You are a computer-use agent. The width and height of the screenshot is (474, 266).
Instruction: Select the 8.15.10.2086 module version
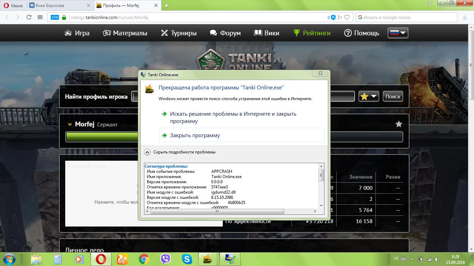222,197
